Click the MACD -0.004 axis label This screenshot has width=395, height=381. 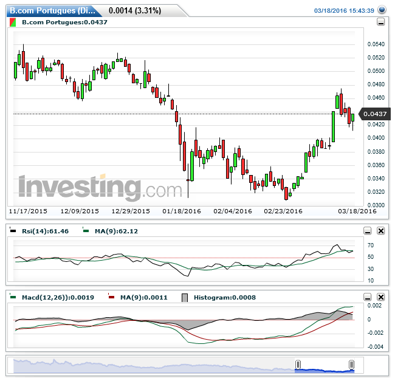[x=376, y=347]
